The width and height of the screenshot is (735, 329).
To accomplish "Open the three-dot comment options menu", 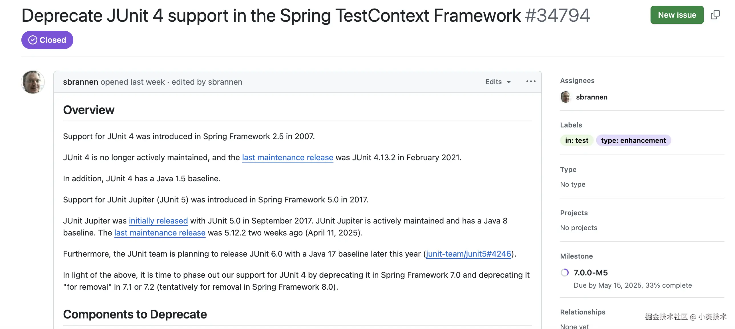I will 531,82.
